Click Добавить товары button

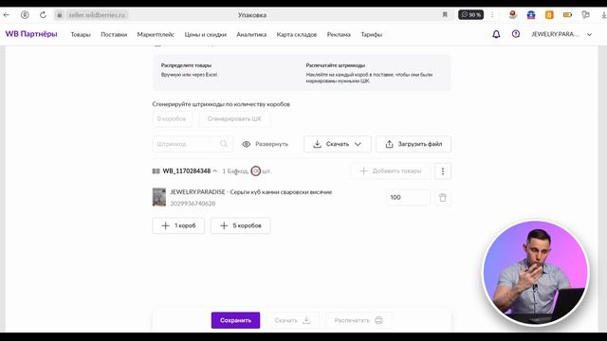pos(391,170)
